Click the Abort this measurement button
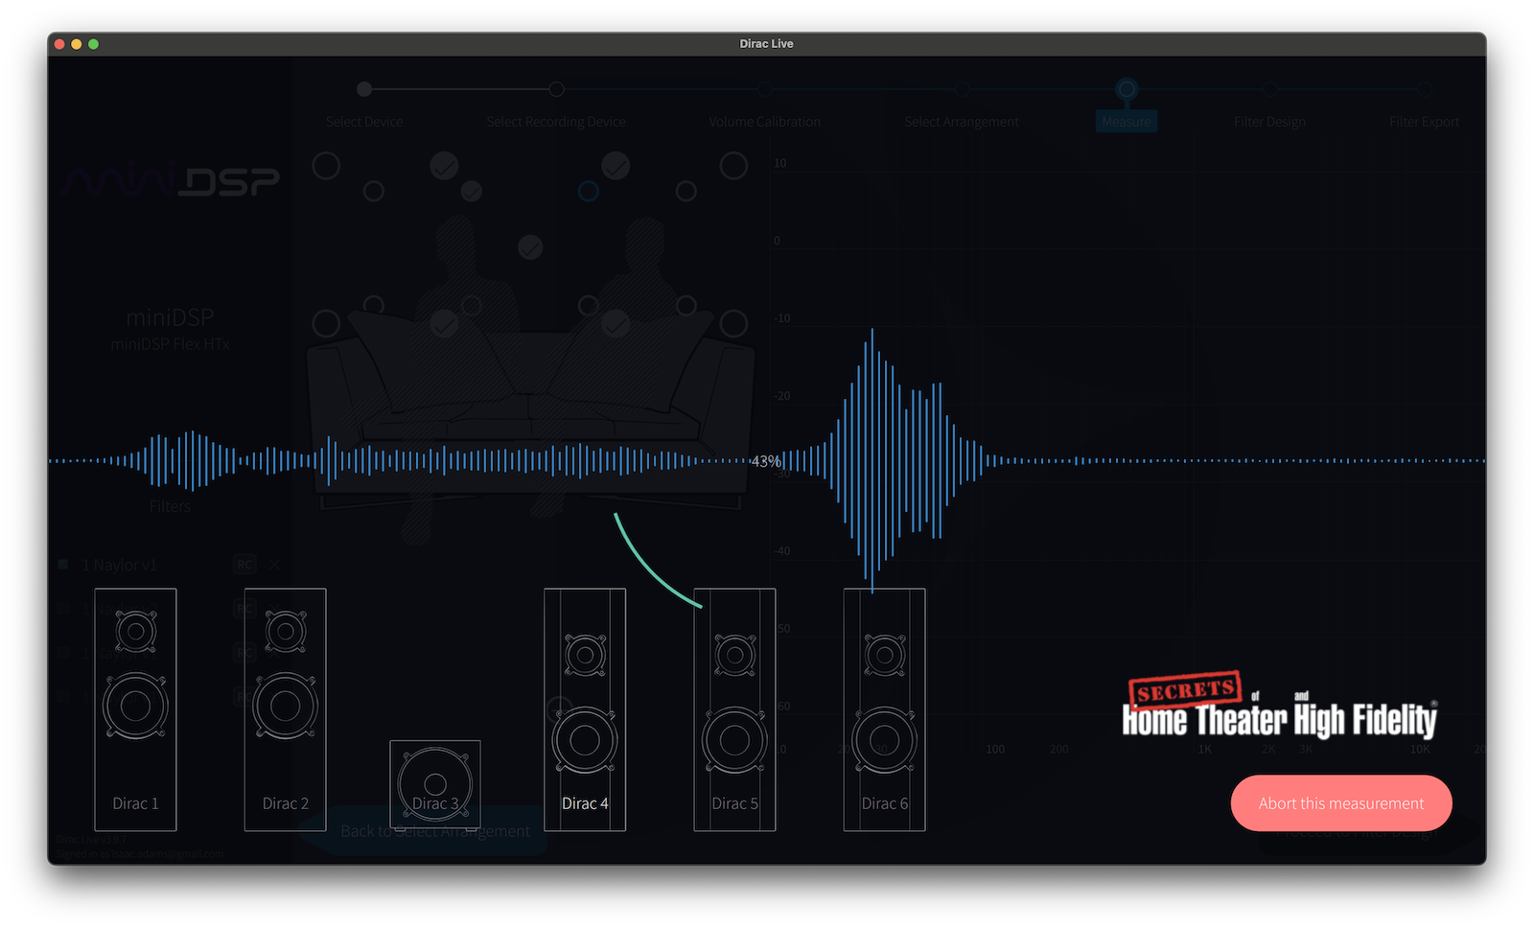The image size is (1534, 928). point(1340,803)
